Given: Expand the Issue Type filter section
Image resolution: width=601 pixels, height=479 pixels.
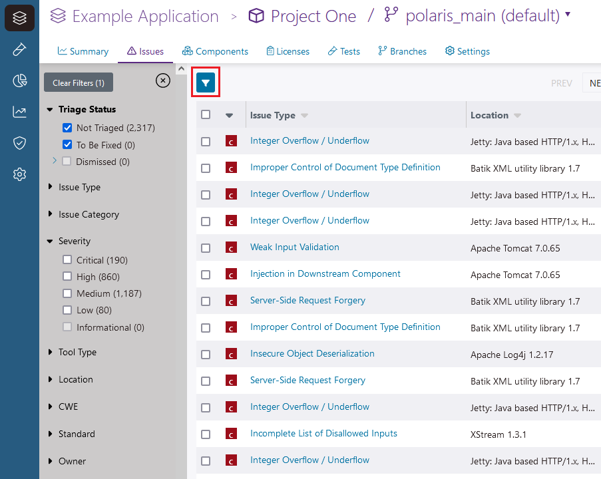Looking at the screenshot, I should [79, 187].
